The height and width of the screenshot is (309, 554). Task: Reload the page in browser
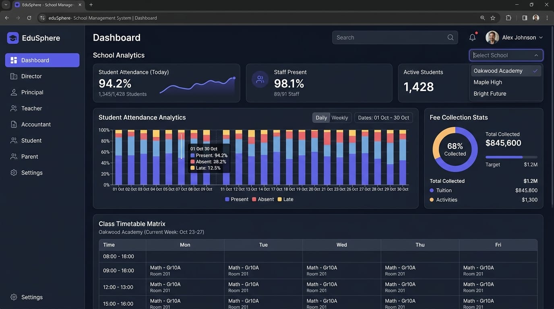click(x=29, y=18)
